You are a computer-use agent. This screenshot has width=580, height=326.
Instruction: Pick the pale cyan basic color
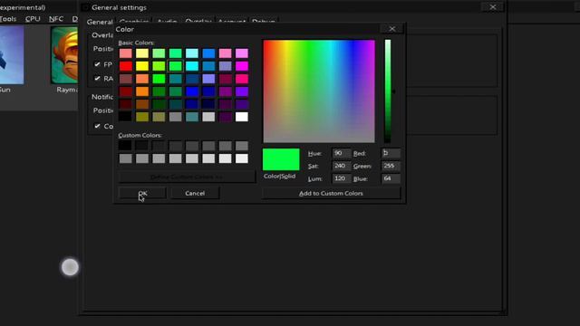(192, 53)
